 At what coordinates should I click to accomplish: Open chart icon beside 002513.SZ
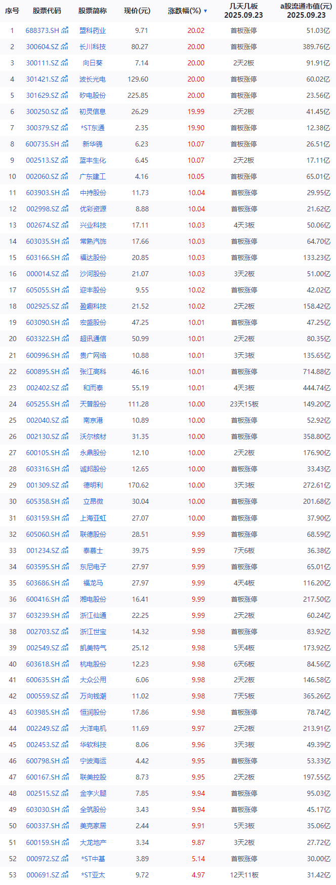click(64, 160)
